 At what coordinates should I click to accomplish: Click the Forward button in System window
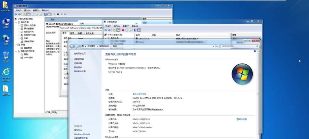(76, 46)
